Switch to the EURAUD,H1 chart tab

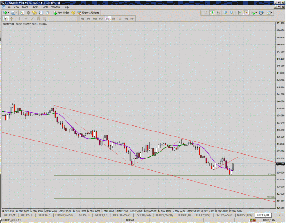(x=184, y=215)
